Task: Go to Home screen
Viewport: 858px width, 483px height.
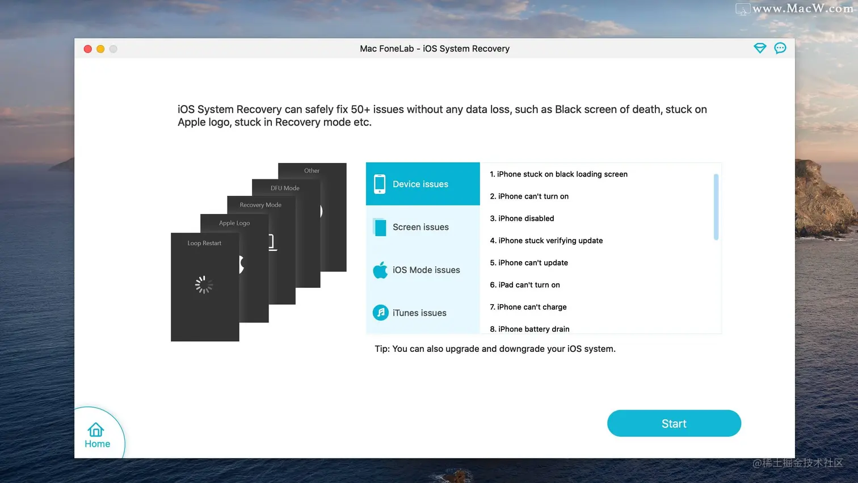Action: tap(97, 435)
